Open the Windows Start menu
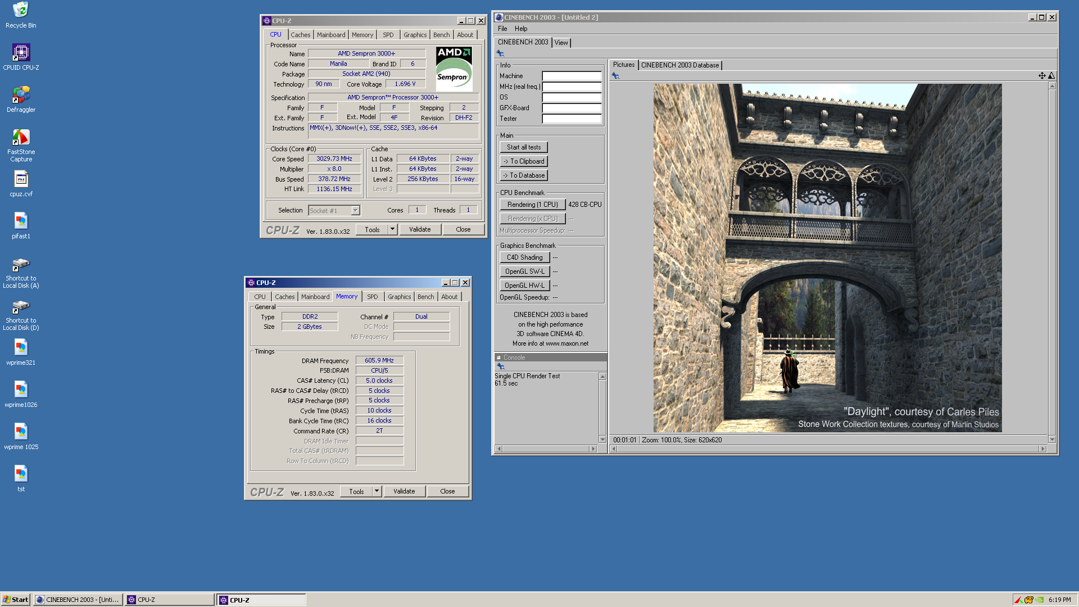Image resolution: width=1079 pixels, height=607 pixels. 15,600
